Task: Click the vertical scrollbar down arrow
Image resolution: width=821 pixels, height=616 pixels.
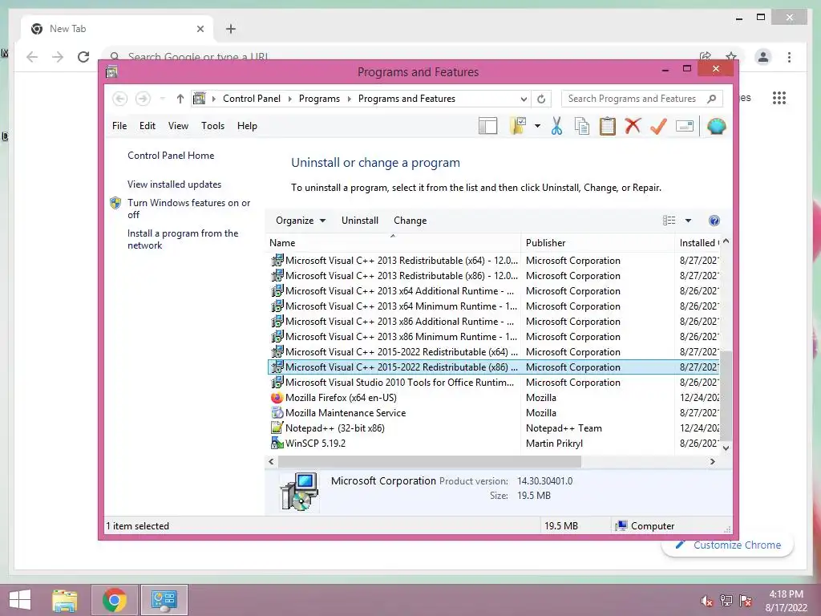Action: [x=726, y=448]
